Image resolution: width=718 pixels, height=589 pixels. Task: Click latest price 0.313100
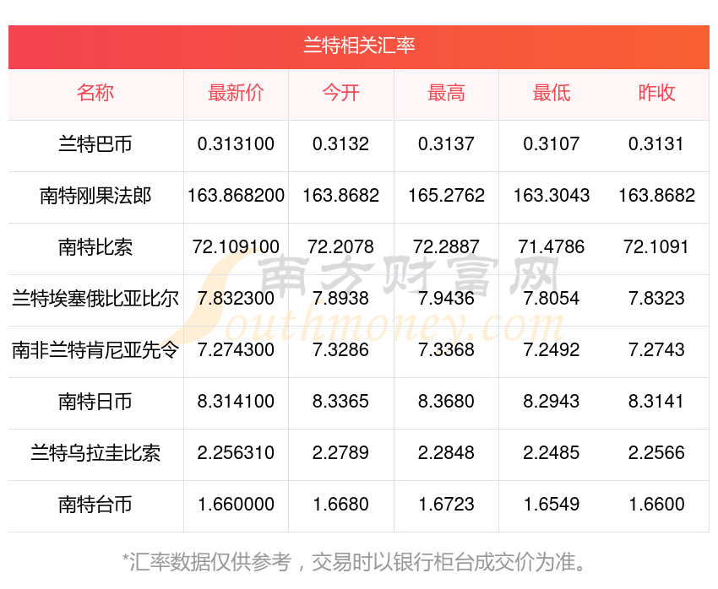pos(236,144)
